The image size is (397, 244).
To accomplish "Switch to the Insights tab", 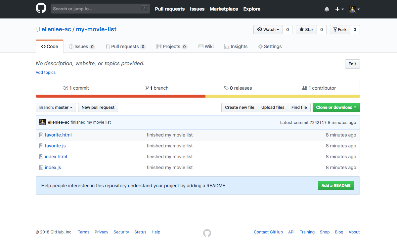I will [236, 46].
